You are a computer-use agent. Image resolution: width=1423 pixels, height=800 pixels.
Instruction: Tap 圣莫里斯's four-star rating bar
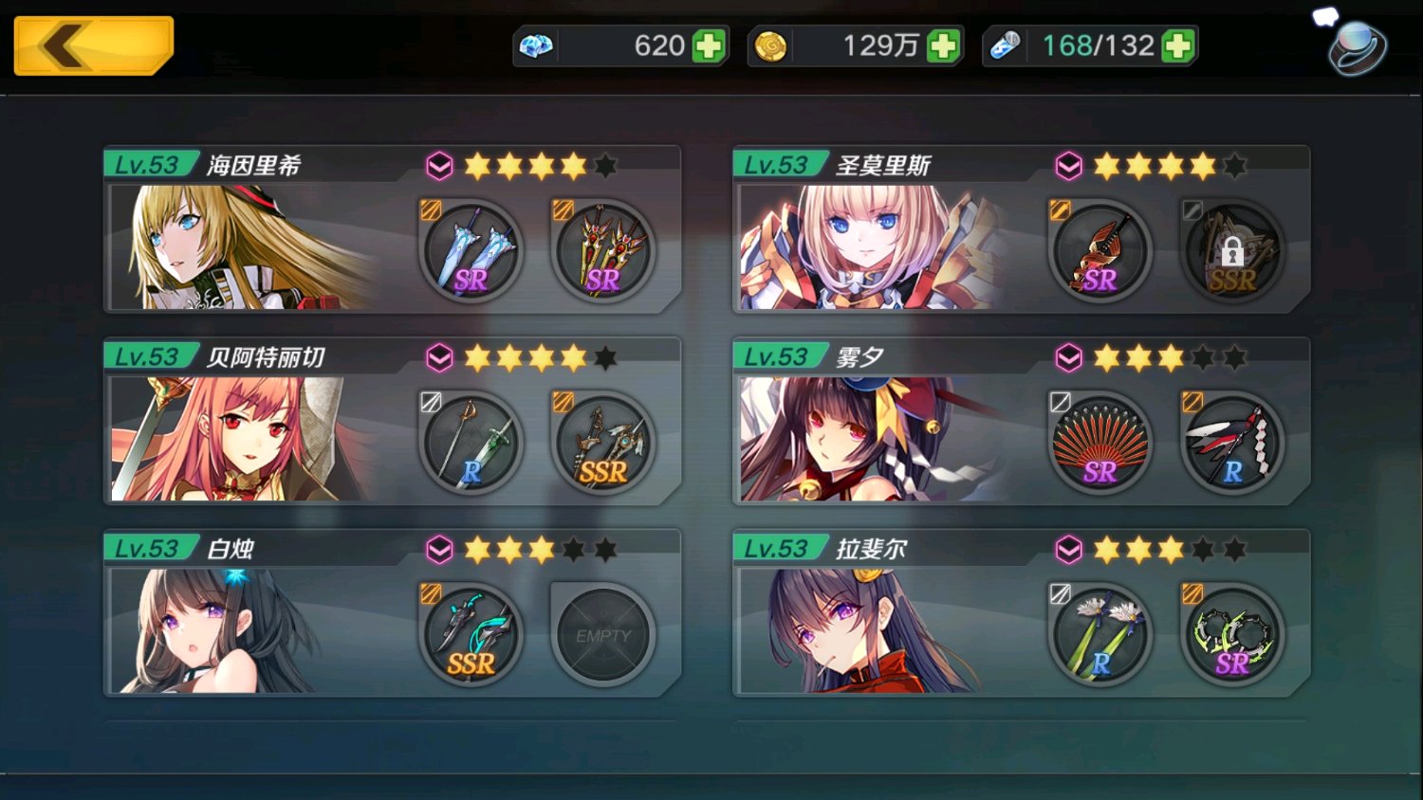pos(1170,167)
